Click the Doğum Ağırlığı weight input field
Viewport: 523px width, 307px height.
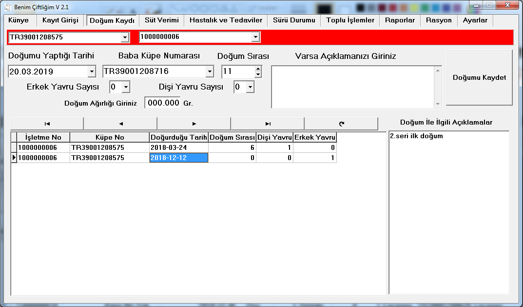[163, 103]
